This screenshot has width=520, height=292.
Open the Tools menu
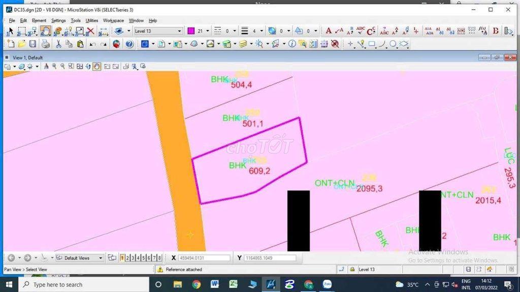[x=76, y=21]
